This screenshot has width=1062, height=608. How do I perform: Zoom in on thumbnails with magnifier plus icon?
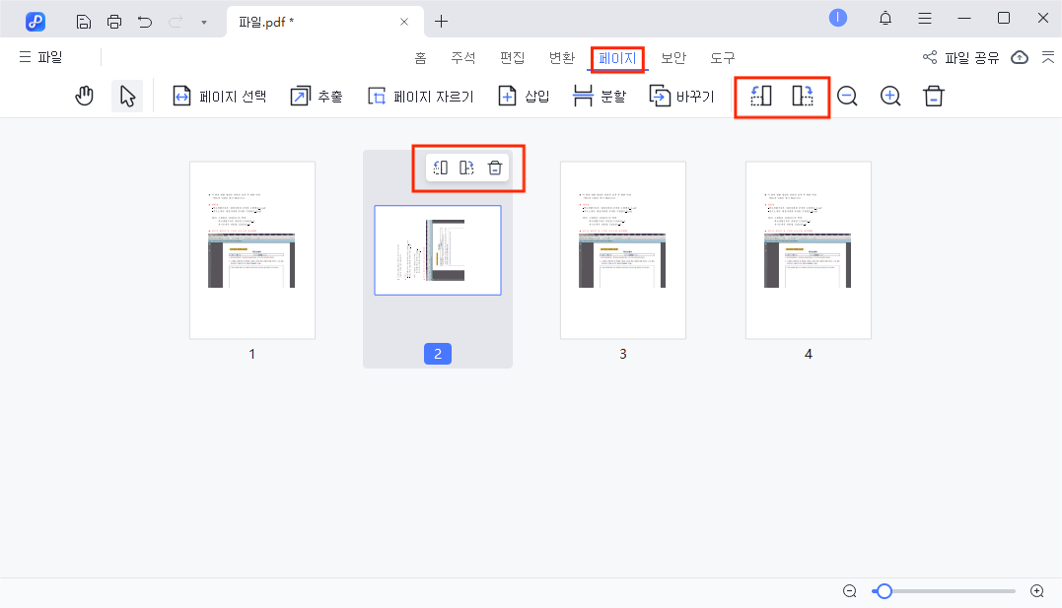pyautogui.click(x=889, y=96)
